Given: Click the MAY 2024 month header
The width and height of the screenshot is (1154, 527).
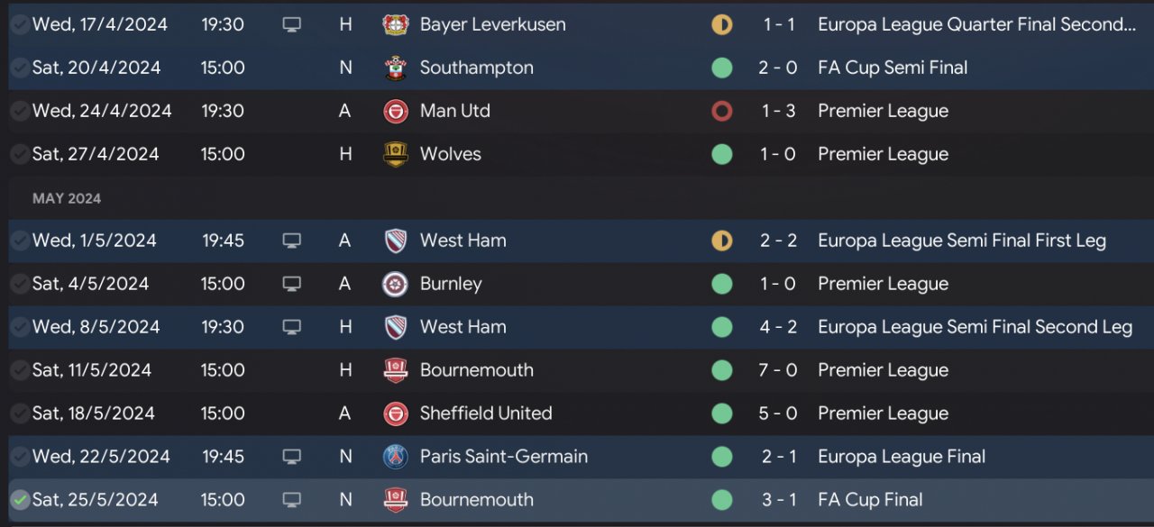Looking at the screenshot, I should 67,198.
